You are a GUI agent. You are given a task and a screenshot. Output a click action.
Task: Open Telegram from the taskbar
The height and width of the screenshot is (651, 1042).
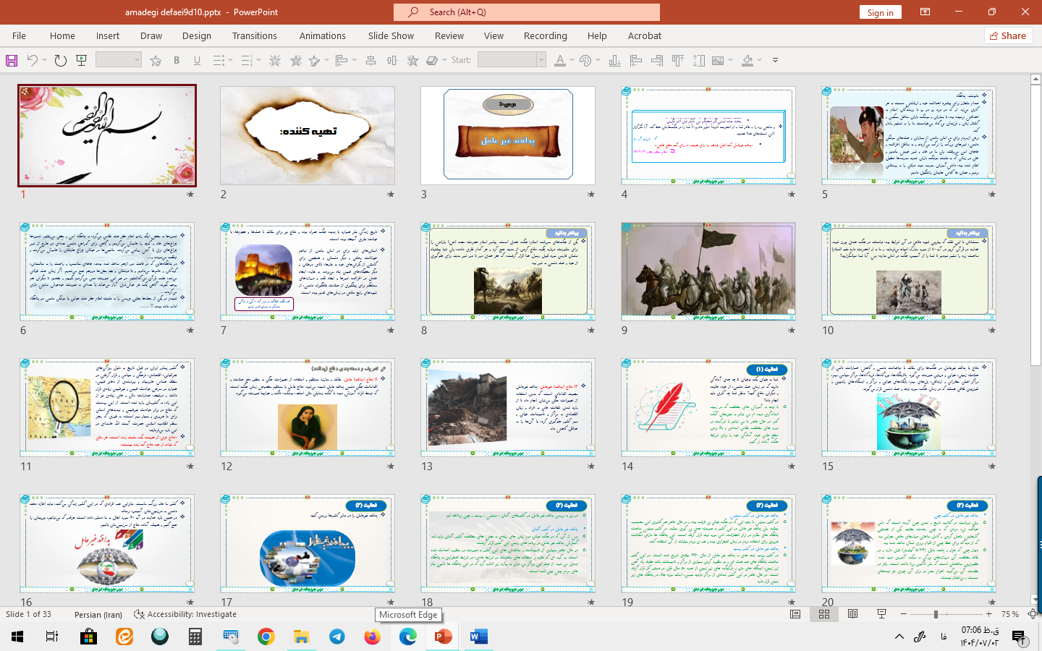click(x=337, y=637)
